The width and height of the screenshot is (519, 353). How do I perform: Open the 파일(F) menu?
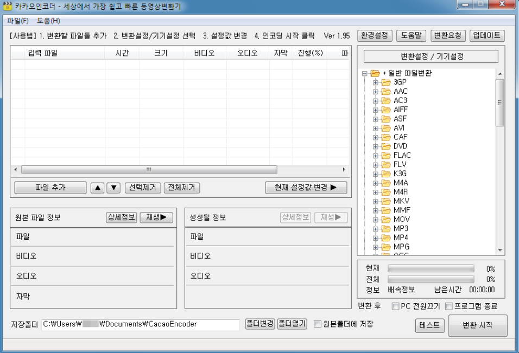[17, 21]
